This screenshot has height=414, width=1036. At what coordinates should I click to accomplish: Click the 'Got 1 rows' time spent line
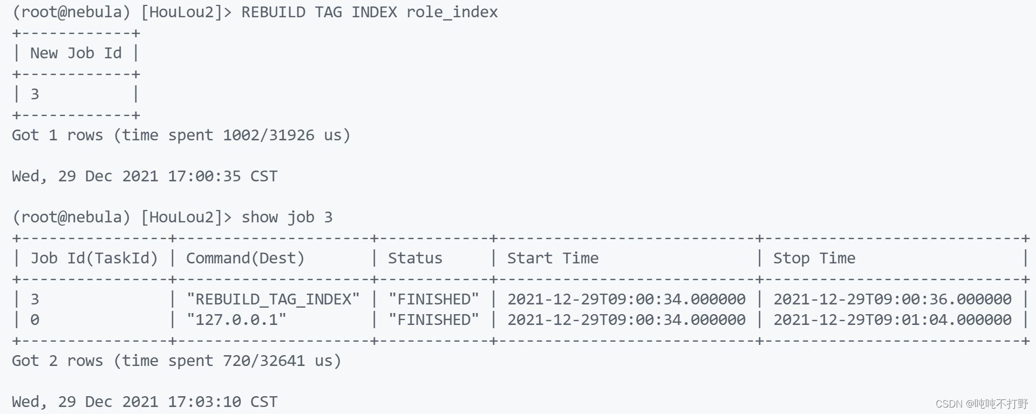coord(181,135)
